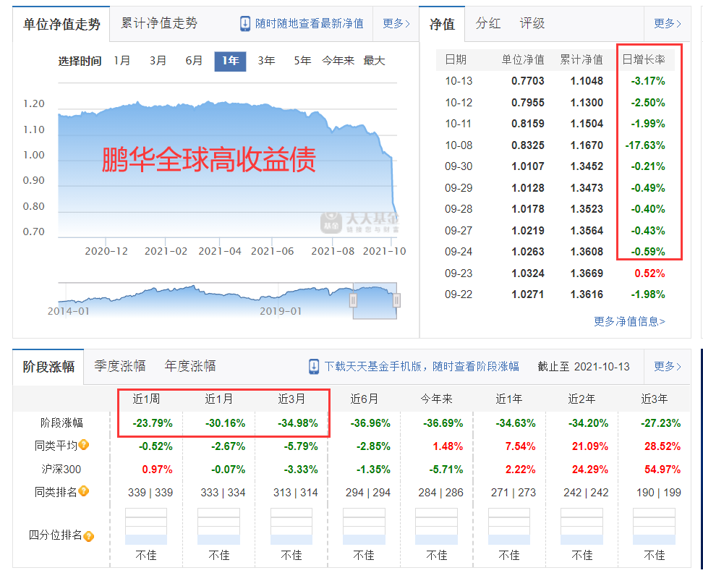Expand 更多 in the 单位净值走势 panel header
Image resolution: width=703 pixels, height=573 pixels.
(x=396, y=23)
